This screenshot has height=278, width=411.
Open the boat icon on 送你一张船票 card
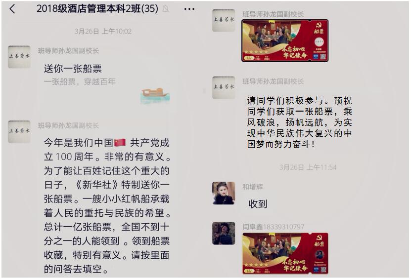(x=155, y=95)
